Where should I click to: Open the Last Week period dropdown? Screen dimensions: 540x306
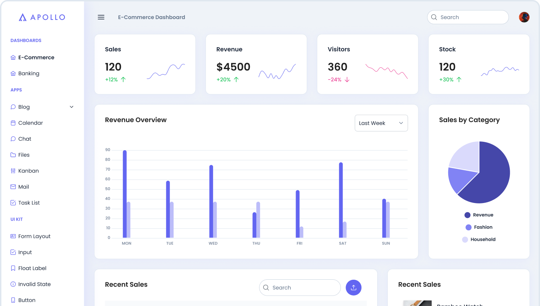pos(381,123)
